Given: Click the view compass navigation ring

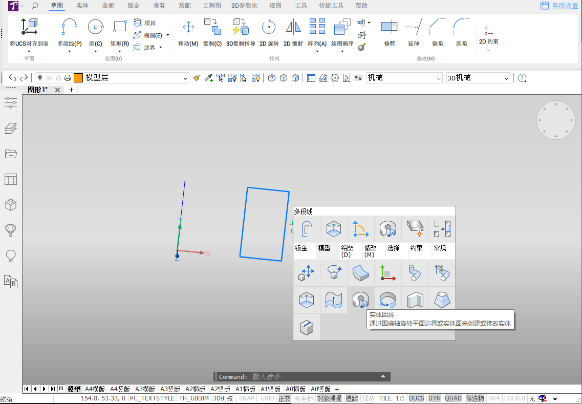Looking at the screenshot, I should pos(556,120).
